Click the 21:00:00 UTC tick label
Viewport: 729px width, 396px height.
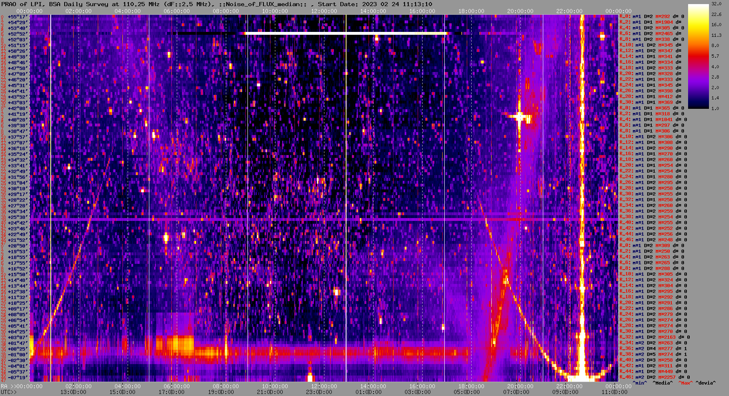click(x=270, y=392)
